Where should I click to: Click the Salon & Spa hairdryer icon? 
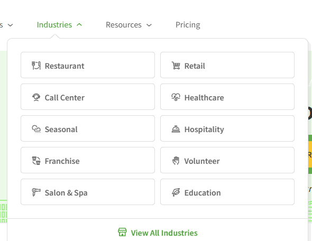(x=36, y=192)
